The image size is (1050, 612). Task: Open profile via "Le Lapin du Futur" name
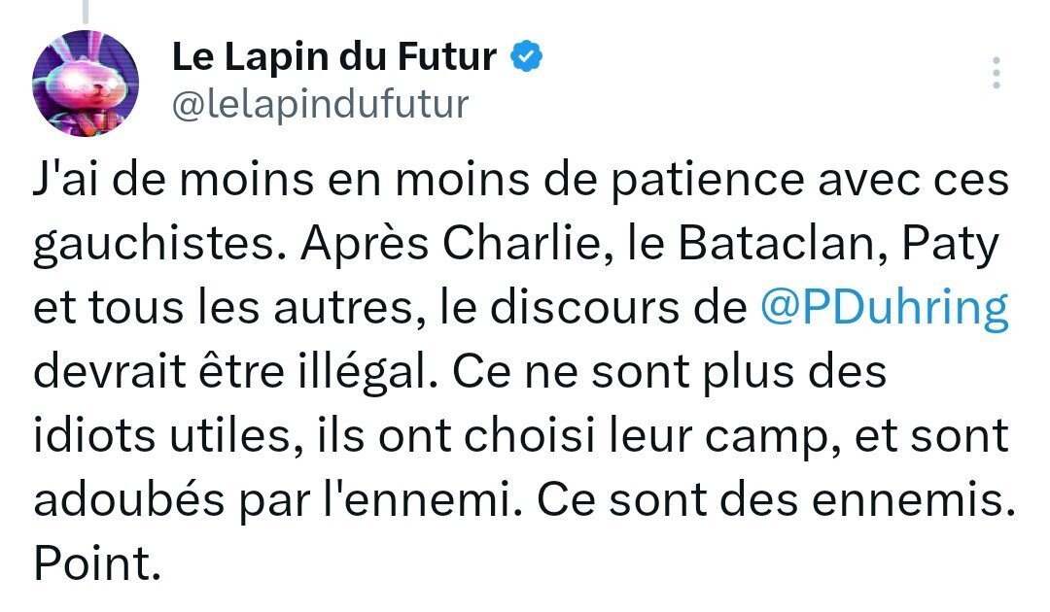[x=334, y=57]
